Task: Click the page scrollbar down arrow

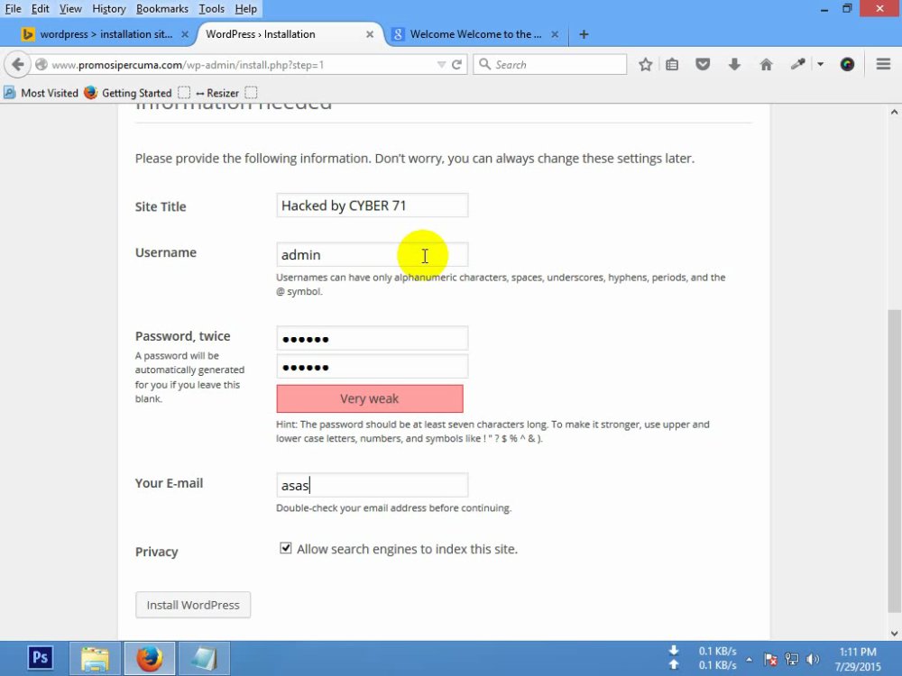Action: [x=894, y=634]
